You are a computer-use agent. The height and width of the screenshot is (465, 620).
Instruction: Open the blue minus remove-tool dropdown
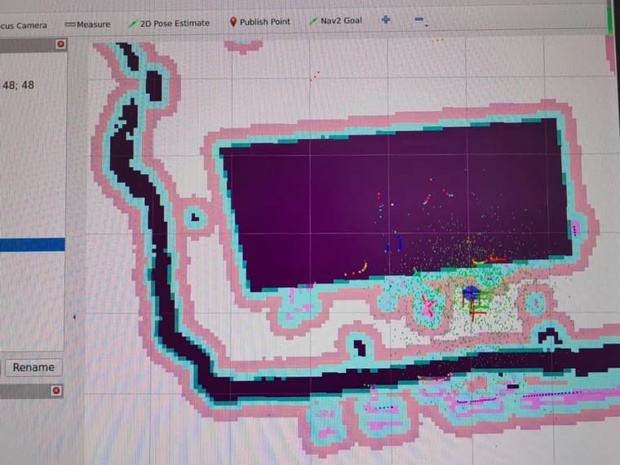tap(420, 20)
